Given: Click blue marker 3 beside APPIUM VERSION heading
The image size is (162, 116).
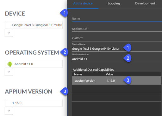Looking at the screenshot, I should [64, 91].
